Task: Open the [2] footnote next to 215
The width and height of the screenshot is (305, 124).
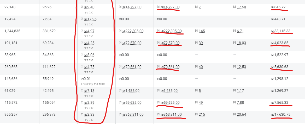Action: pyautogui.click(x=196, y=114)
